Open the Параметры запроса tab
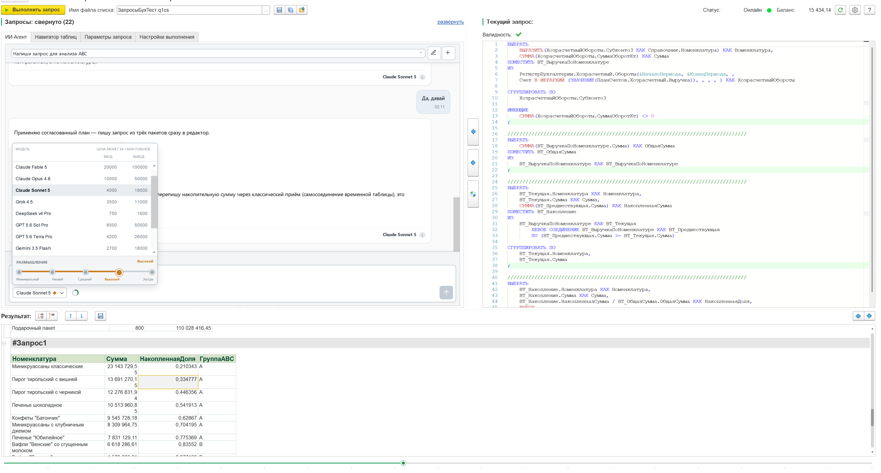The height and width of the screenshot is (473, 881). pyautogui.click(x=108, y=37)
